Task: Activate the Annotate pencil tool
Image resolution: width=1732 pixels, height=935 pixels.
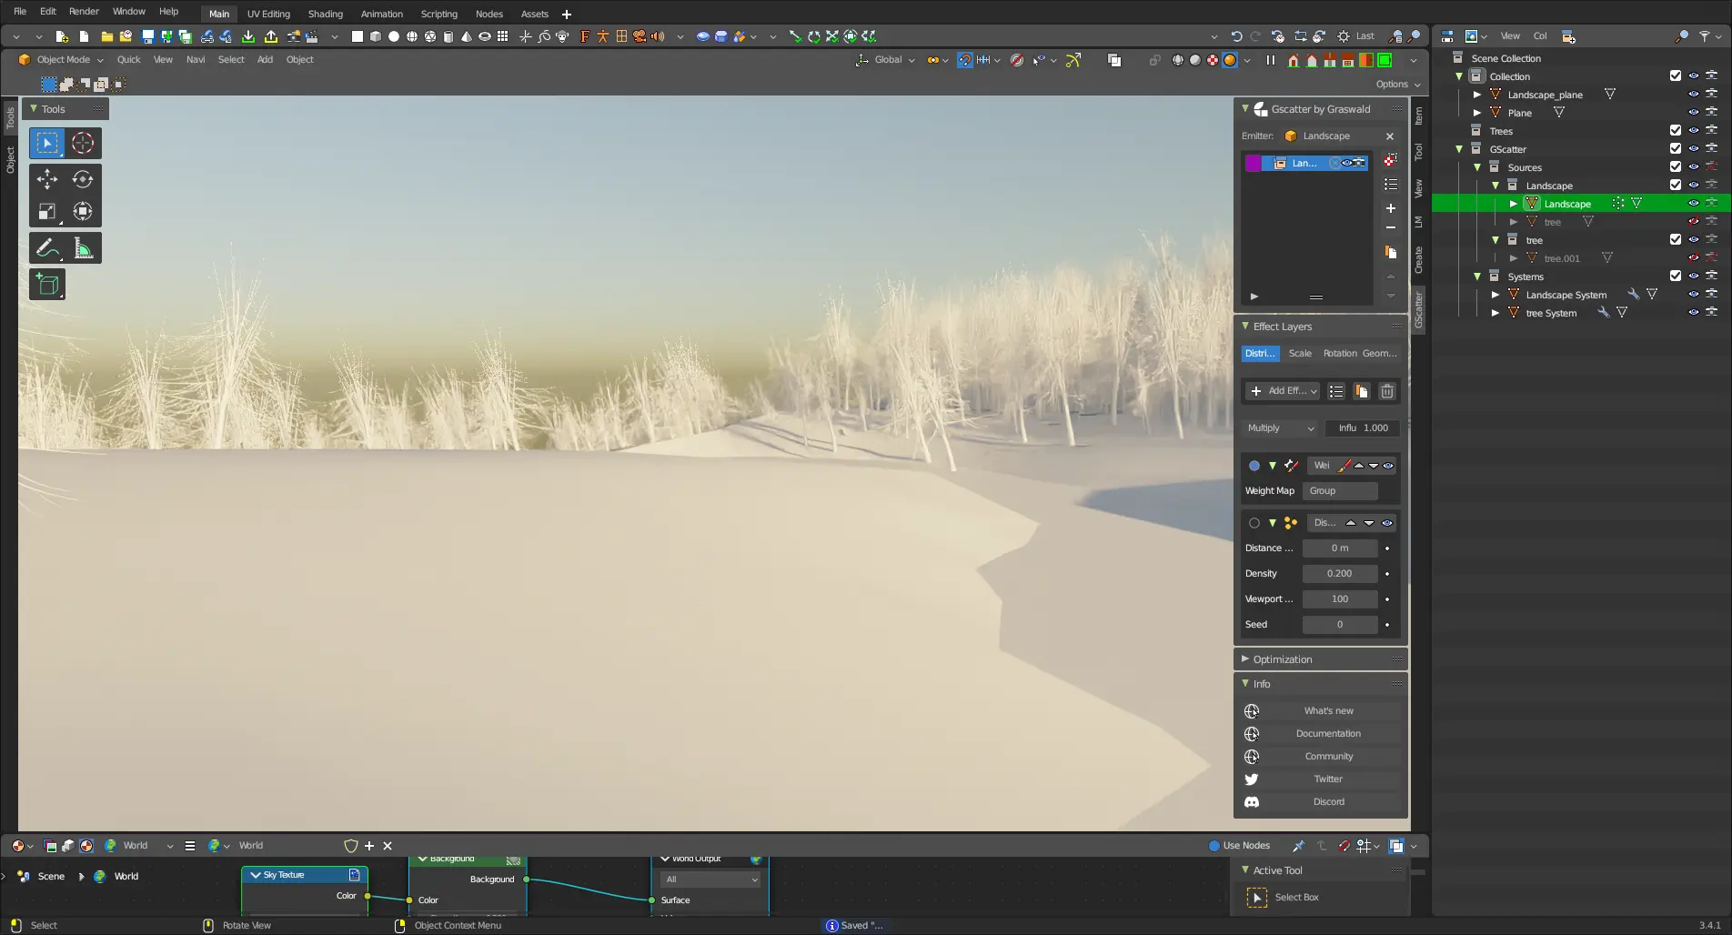Action: (46, 248)
